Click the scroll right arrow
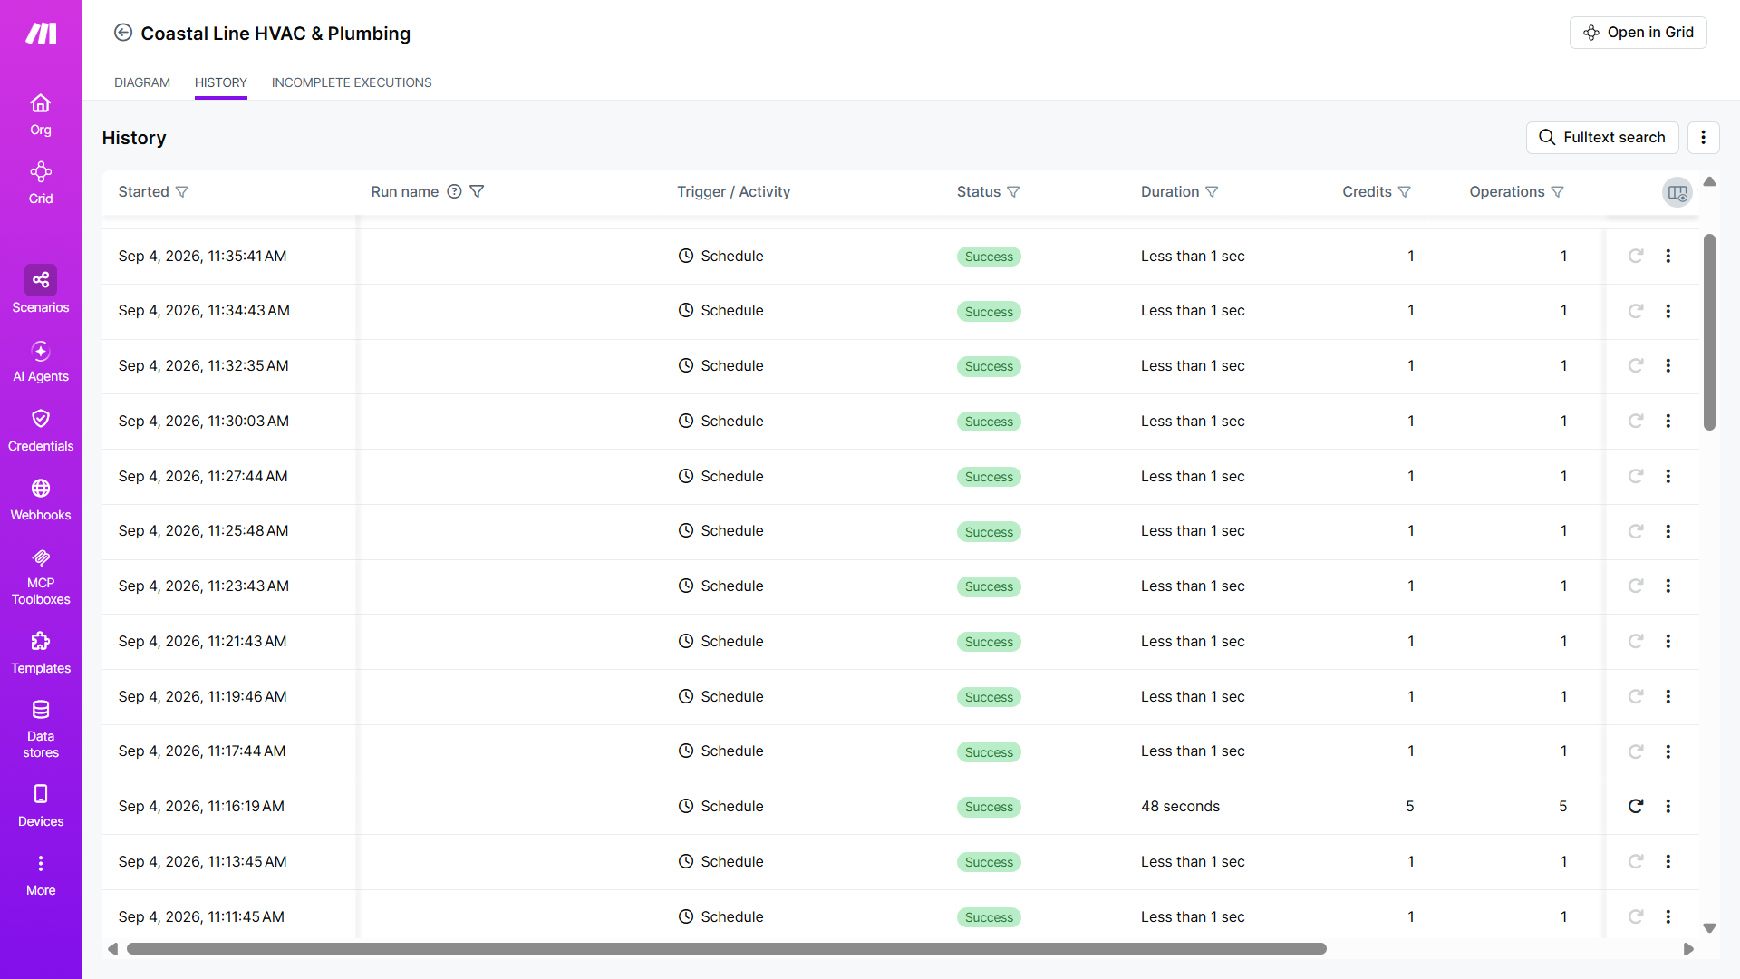1740x979 pixels. pyautogui.click(x=1688, y=949)
